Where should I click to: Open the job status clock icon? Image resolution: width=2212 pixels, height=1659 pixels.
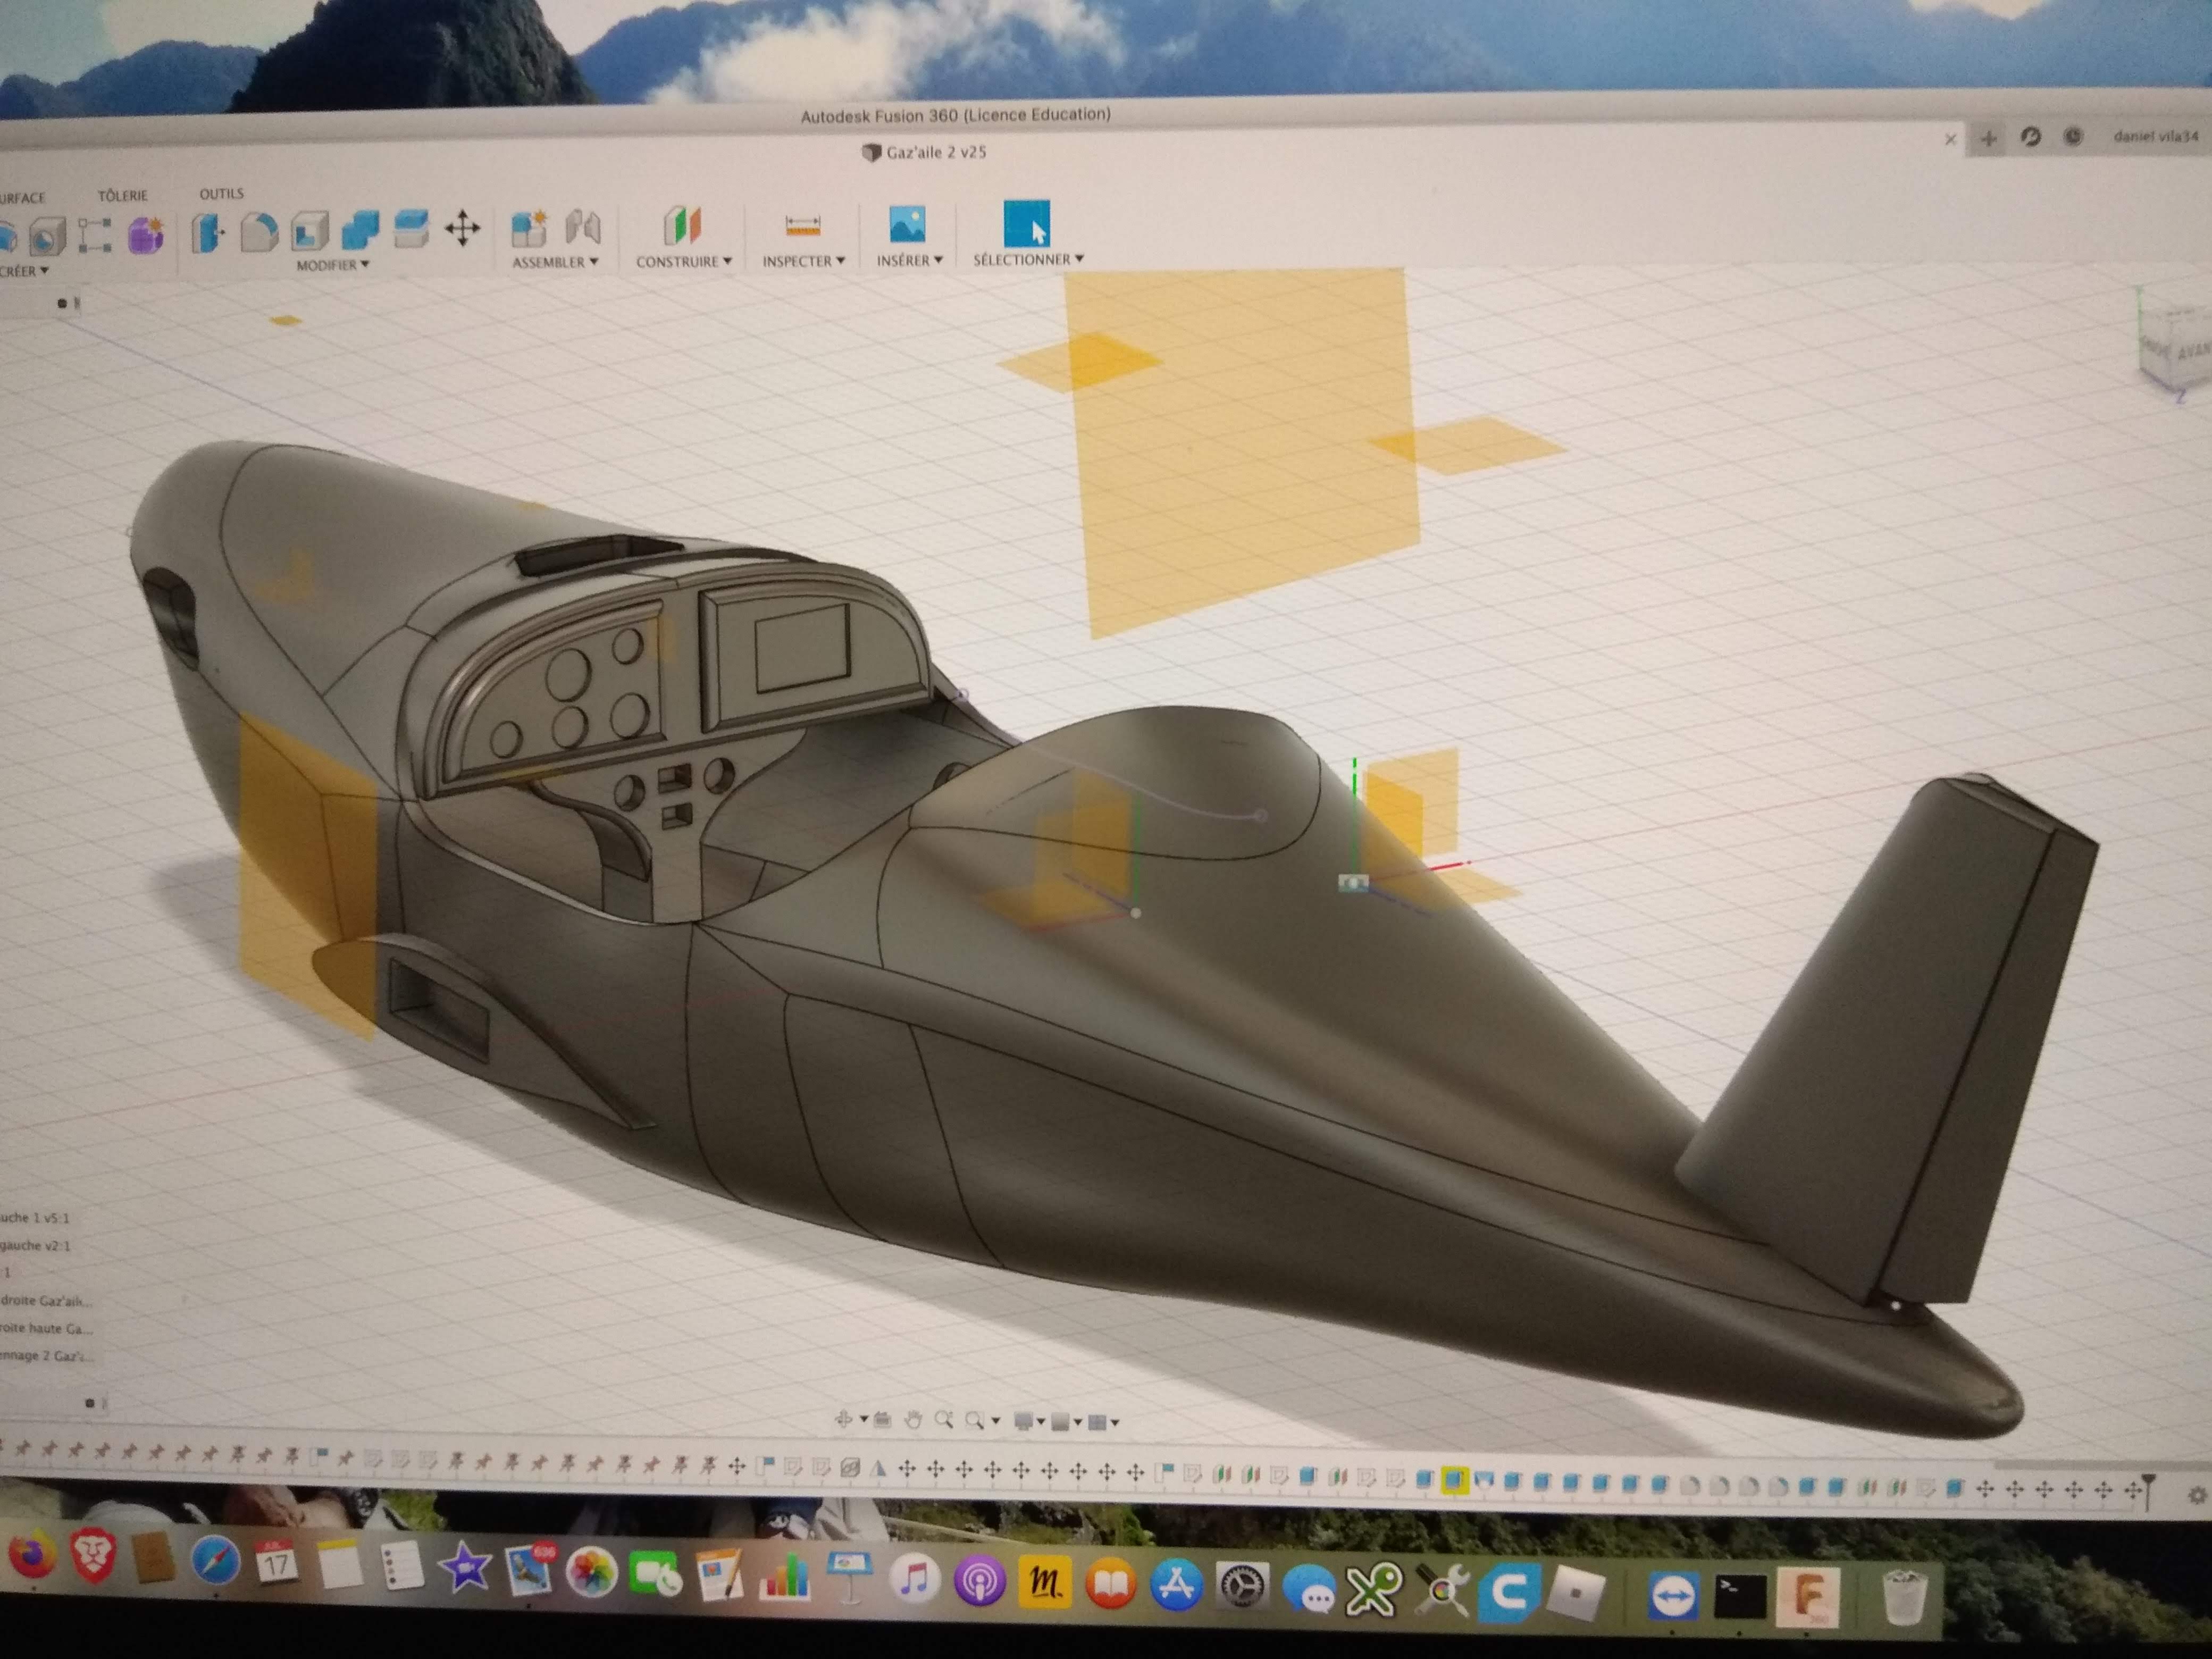[x=2073, y=137]
